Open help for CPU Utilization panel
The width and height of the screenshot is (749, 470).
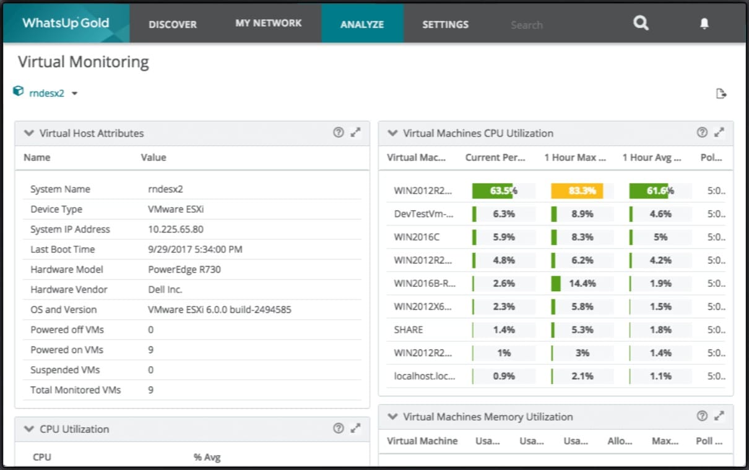click(338, 428)
